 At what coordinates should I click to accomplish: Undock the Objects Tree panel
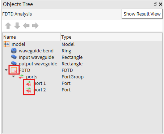pos(155,4)
